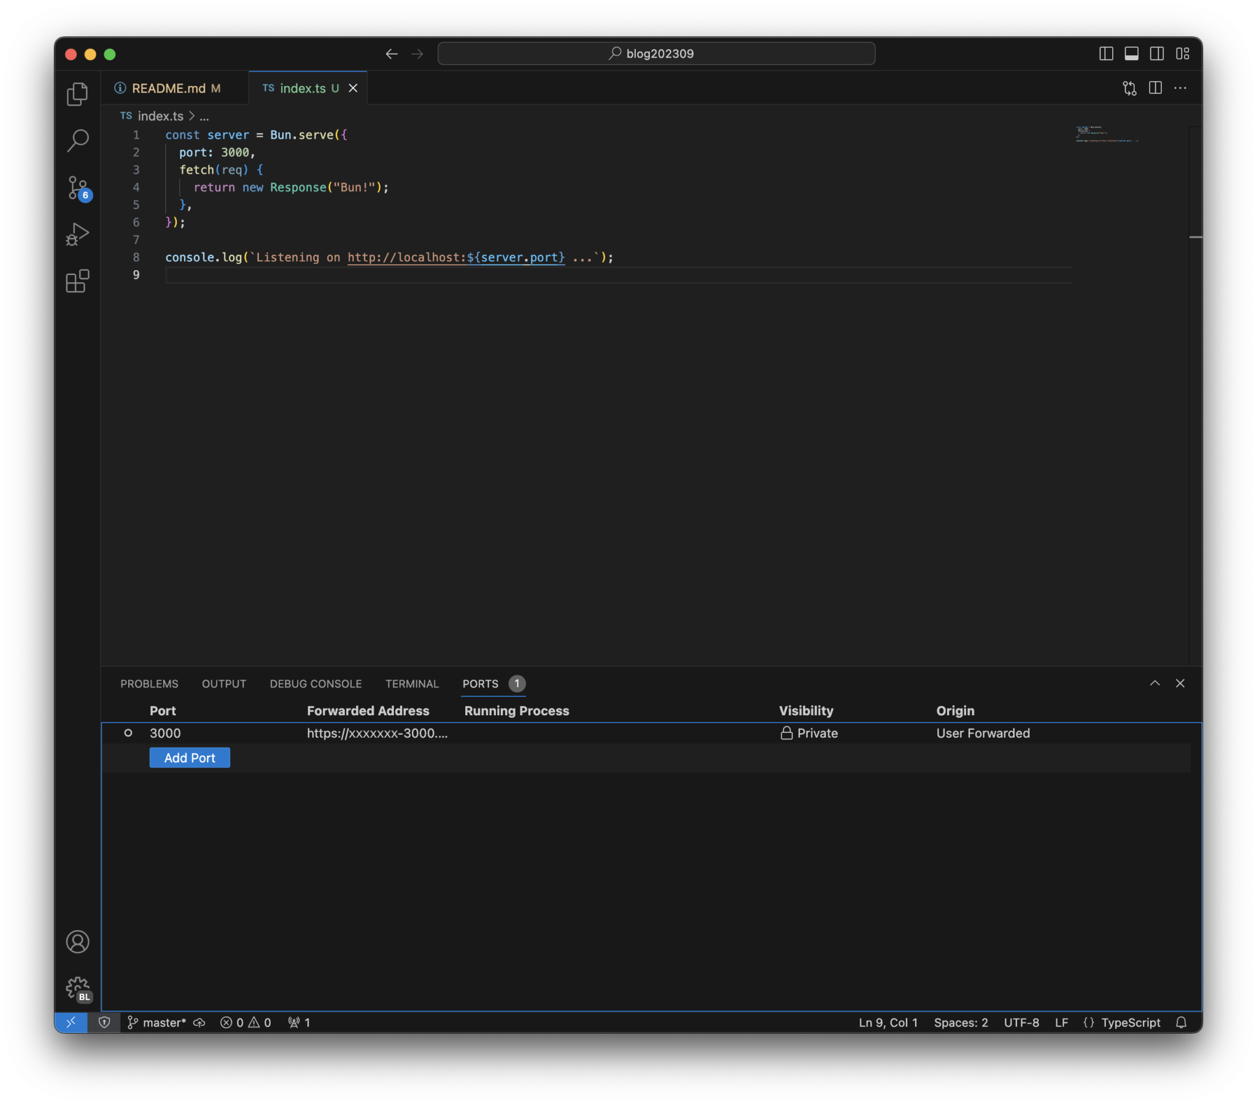Screen dimensions: 1257x1105
Task: Change UTF-8 file encoding
Action: coord(1021,1022)
